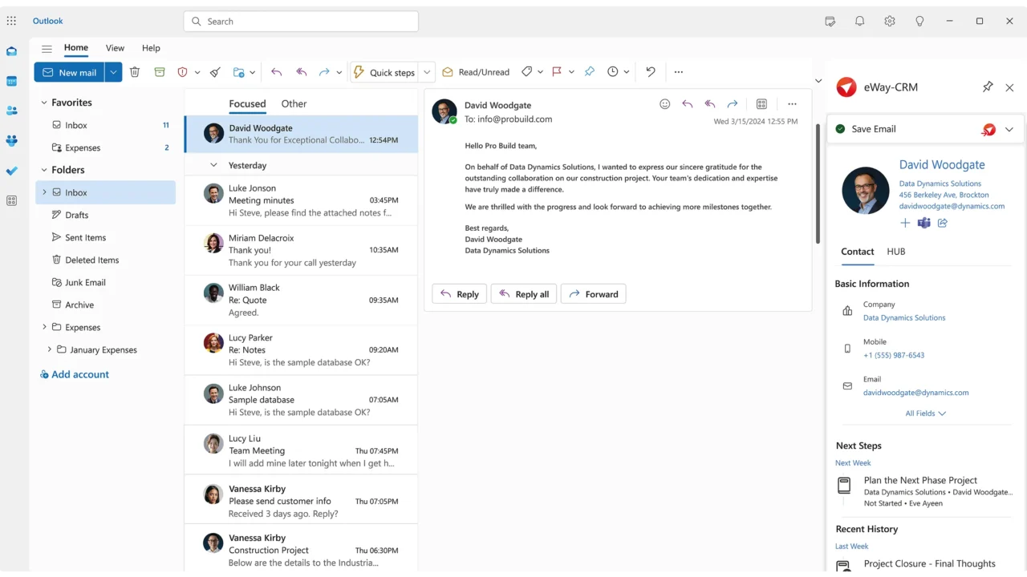Click the mobile number +1 (555) 987-6543
Image resolution: width=1027 pixels, height=577 pixels.
[x=894, y=355]
